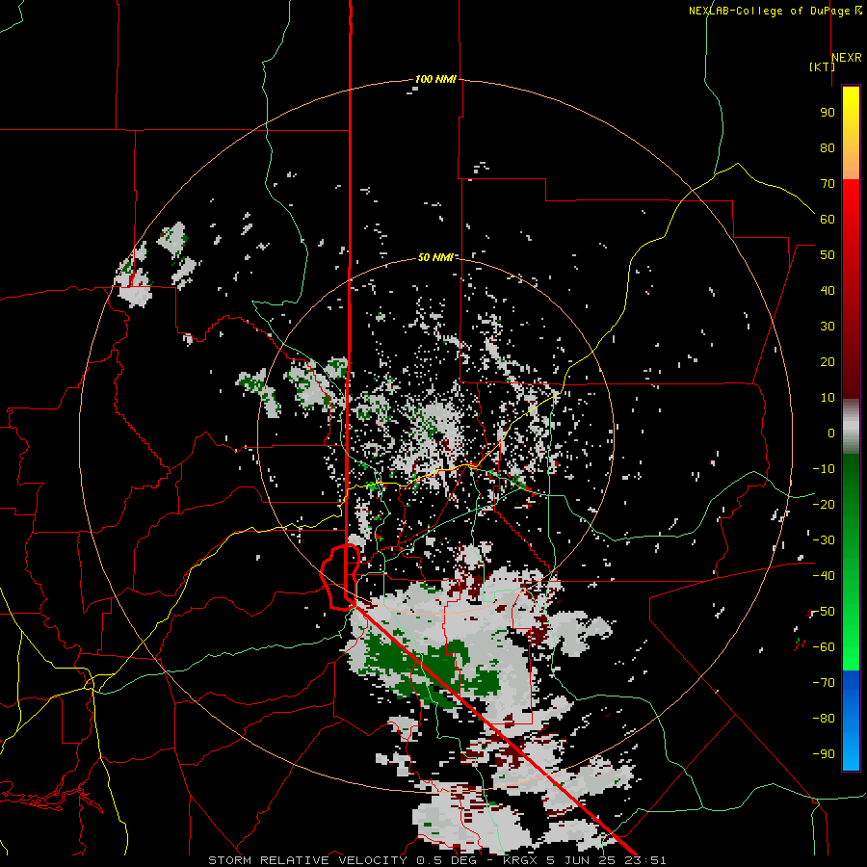Click the -40 value on velocity scale
Screen dimensions: 867x867
click(824, 576)
